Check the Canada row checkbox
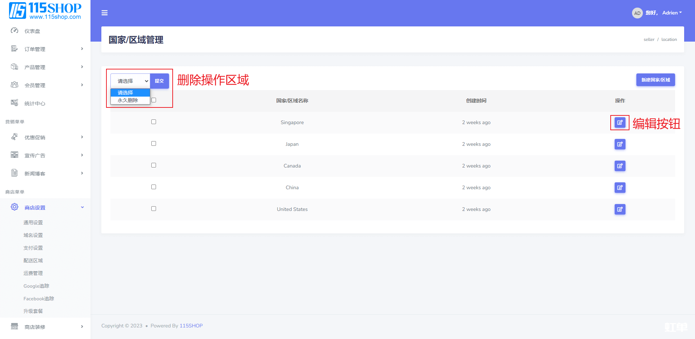The height and width of the screenshot is (339, 695). pyautogui.click(x=154, y=165)
